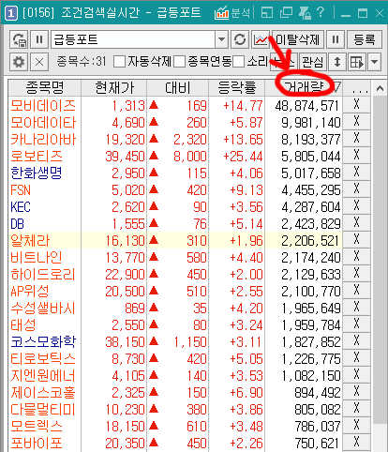Select the 로보티즈 stock name
Screen dimensions: 388x452
click(37, 157)
